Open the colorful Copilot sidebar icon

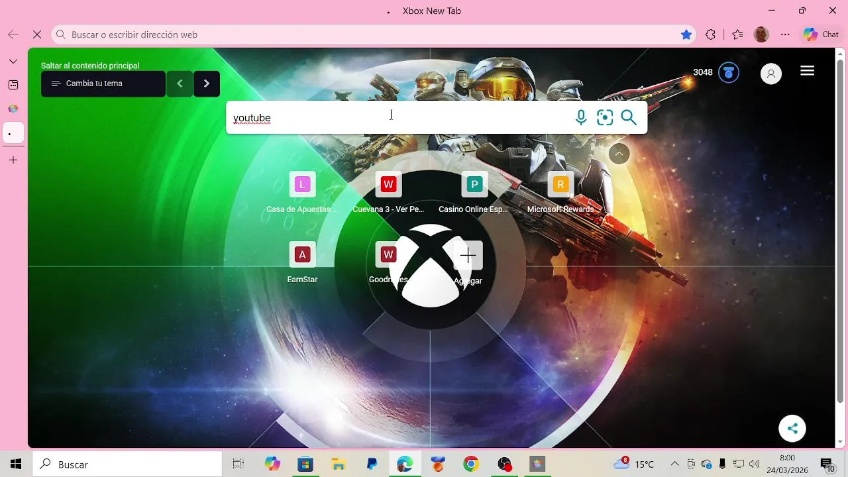click(x=13, y=109)
